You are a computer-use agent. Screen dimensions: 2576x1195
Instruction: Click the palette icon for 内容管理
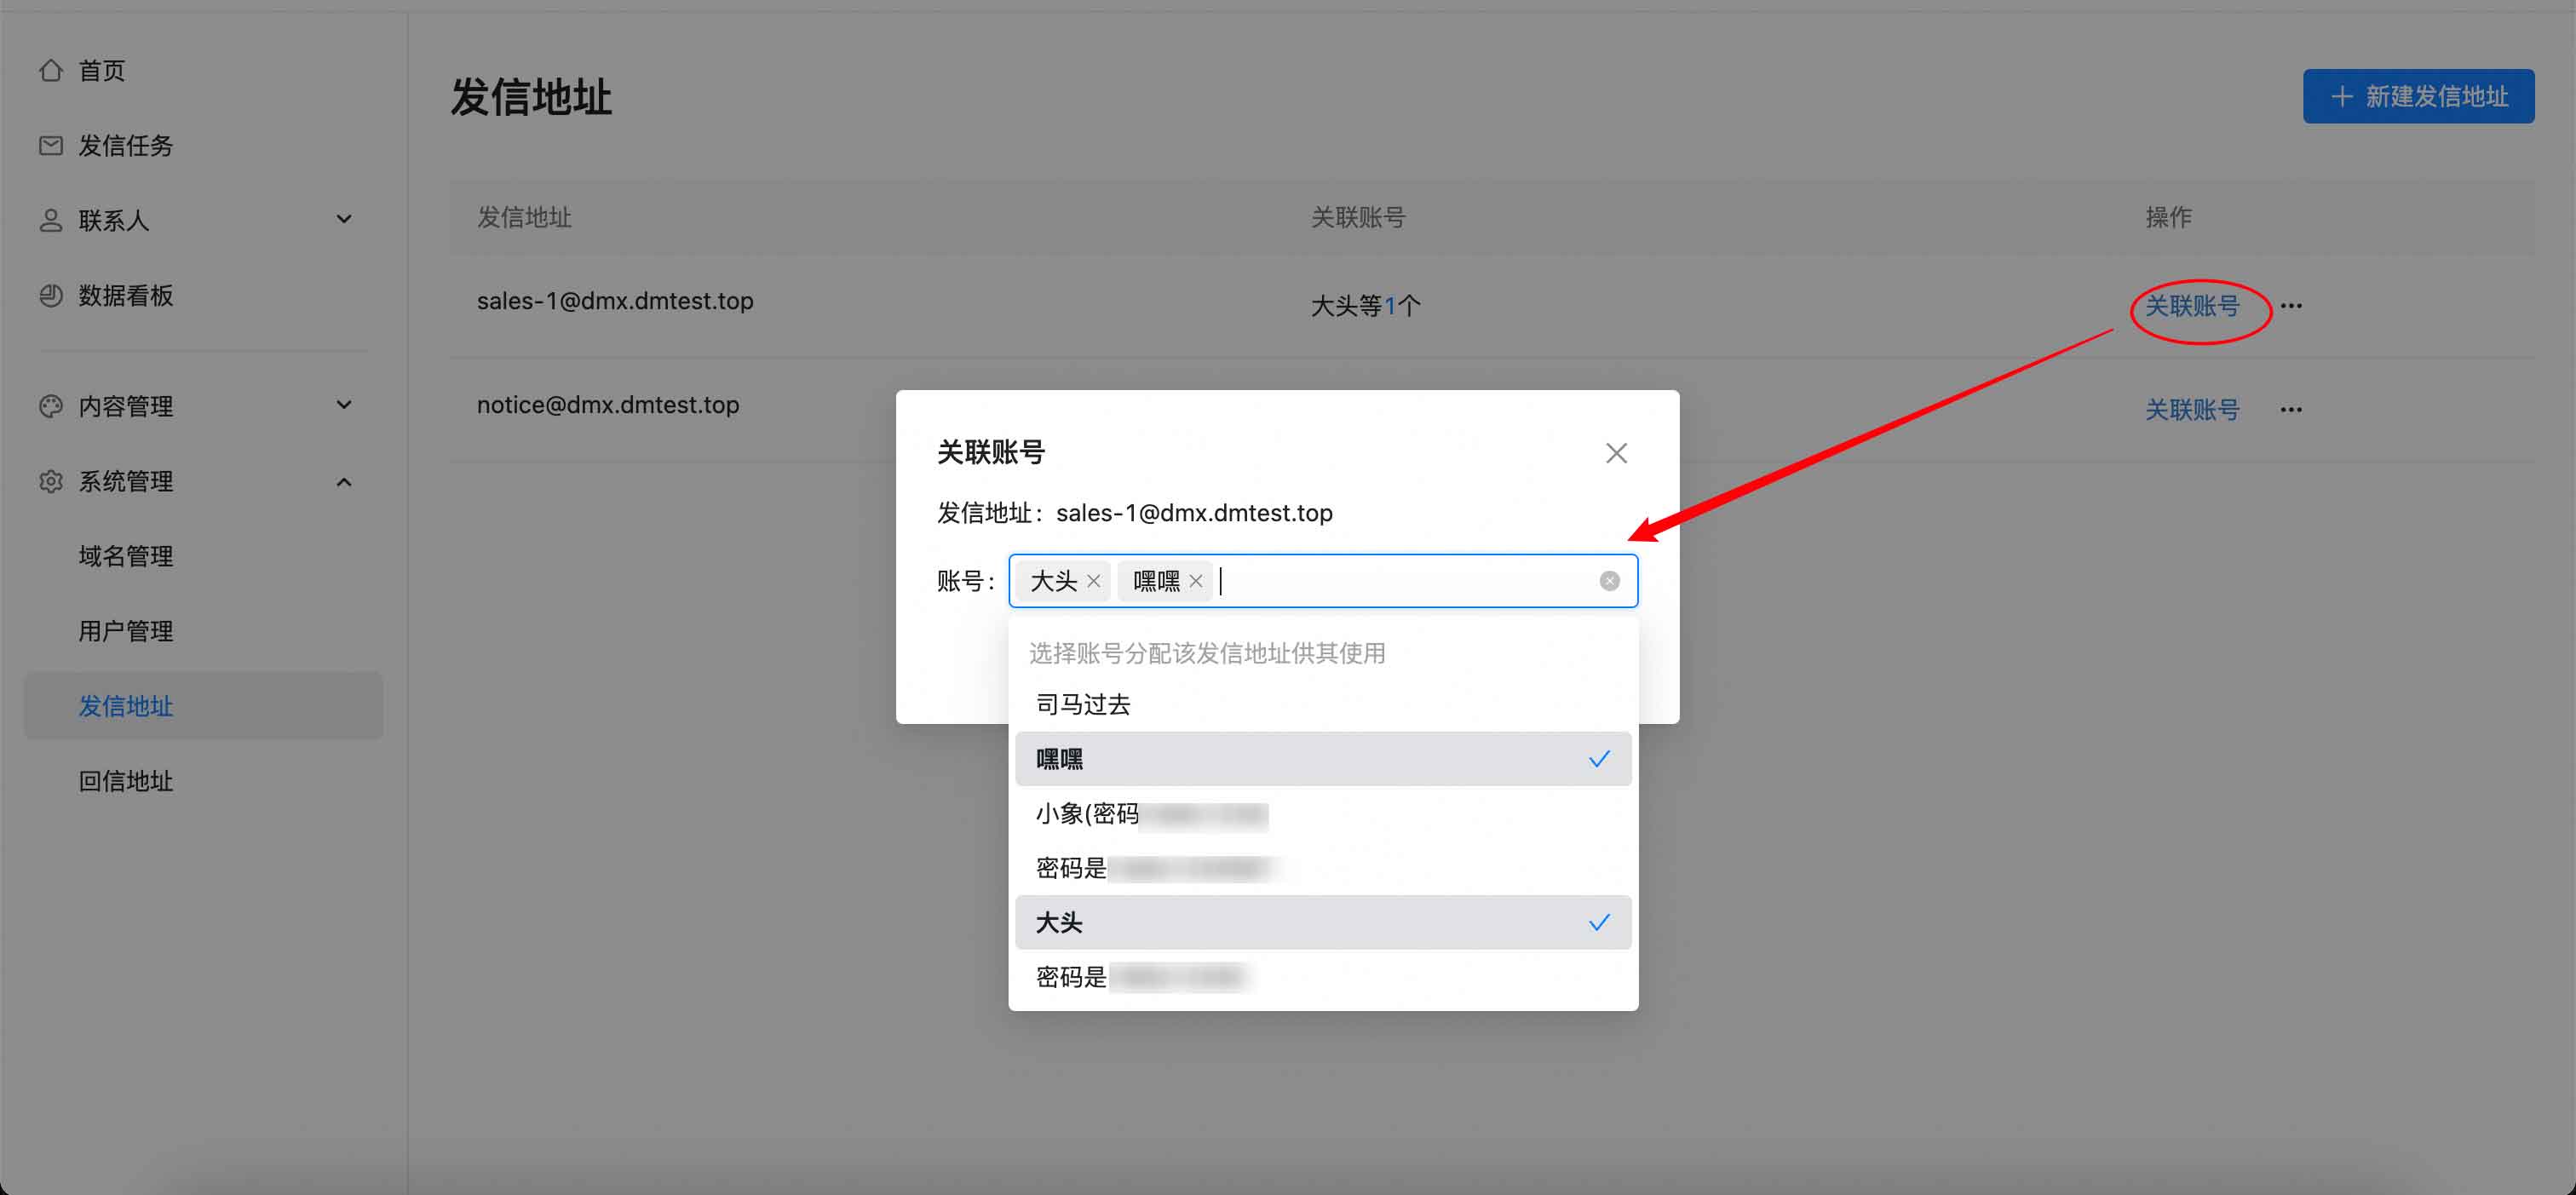(x=51, y=406)
